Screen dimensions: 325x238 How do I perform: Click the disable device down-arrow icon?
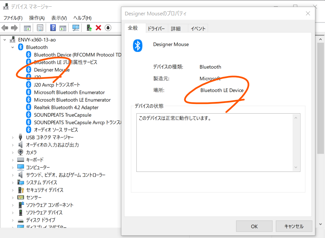click(x=108, y=28)
